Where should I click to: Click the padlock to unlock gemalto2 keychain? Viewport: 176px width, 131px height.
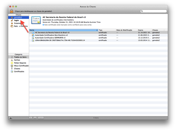click(x=11, y=11)
